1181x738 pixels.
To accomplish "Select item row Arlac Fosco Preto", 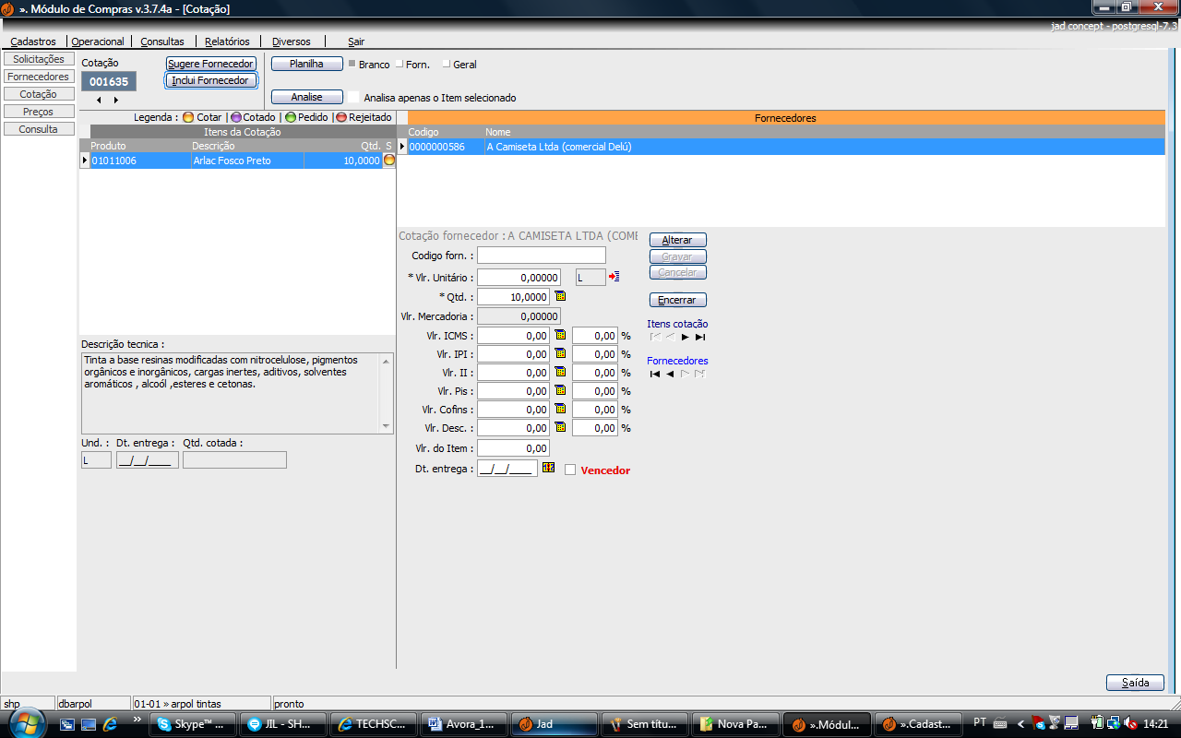I will pyautogui.click(x=238, y=161).
